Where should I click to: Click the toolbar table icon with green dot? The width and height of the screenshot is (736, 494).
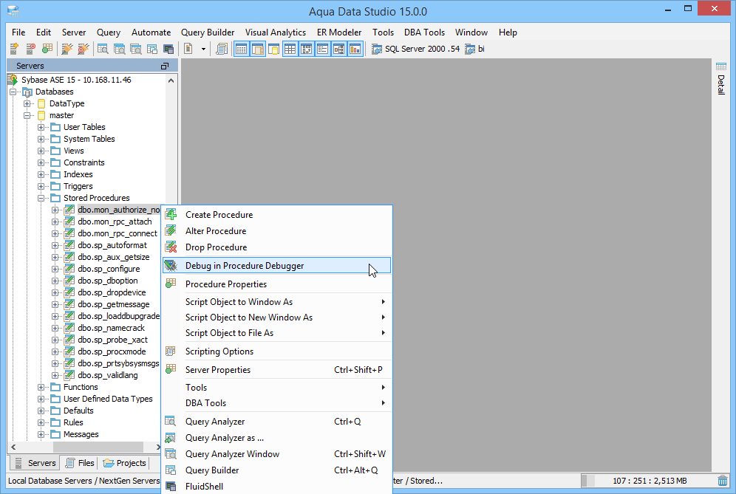click(47, 49)
